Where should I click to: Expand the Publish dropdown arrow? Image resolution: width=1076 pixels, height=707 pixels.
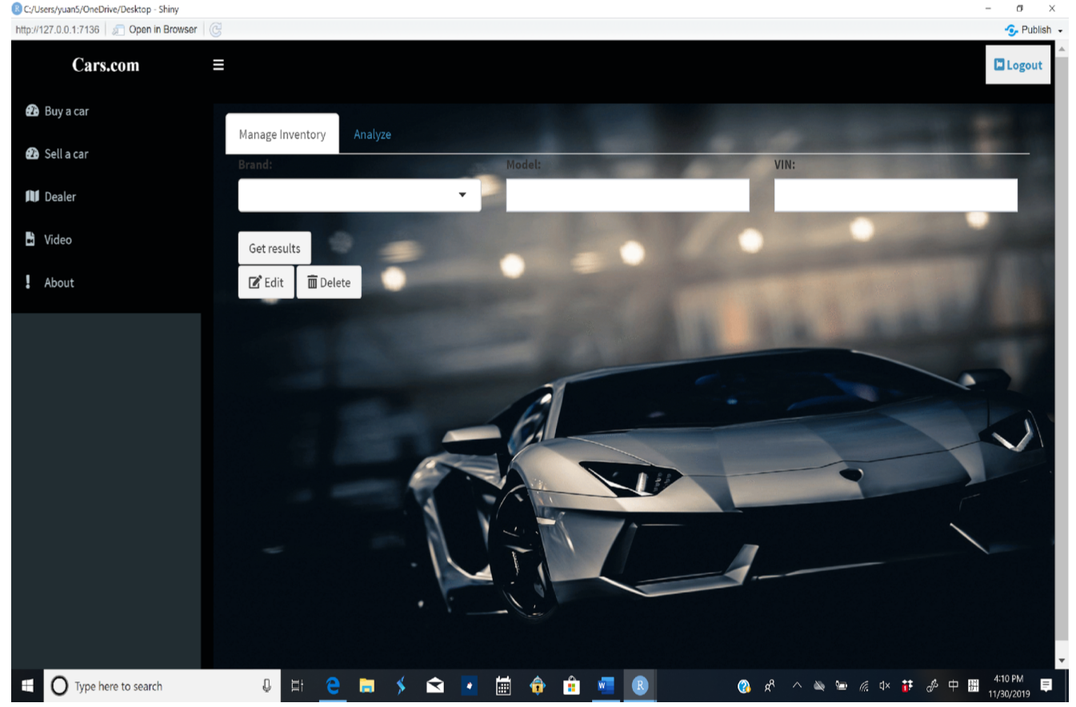click(1061, 31)
